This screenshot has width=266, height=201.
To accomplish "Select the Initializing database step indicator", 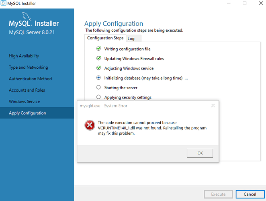I will [98, 78].
